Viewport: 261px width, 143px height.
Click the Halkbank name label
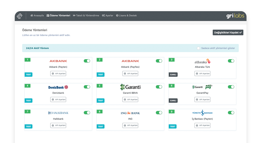(x=58, y=119)
